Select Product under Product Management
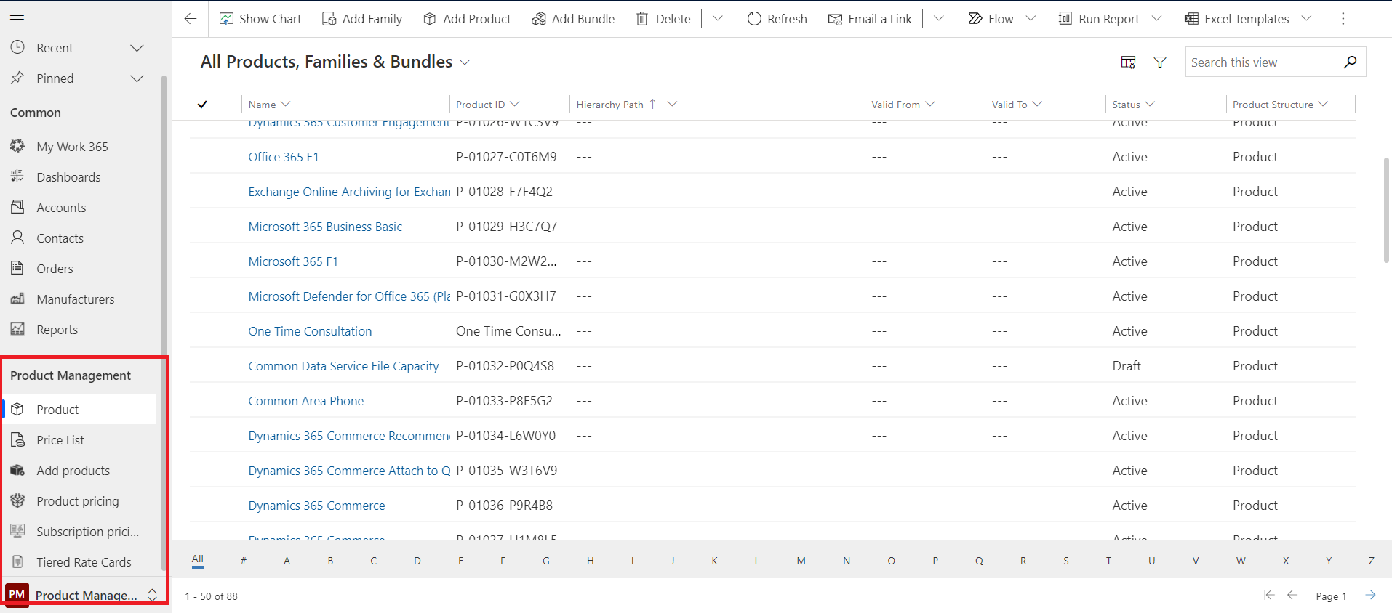Image resolution: width=1392 pixels, height=613 pixels. click(79, 410)
